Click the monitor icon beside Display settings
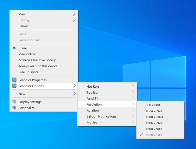The image size is (196, 149). 14,102
